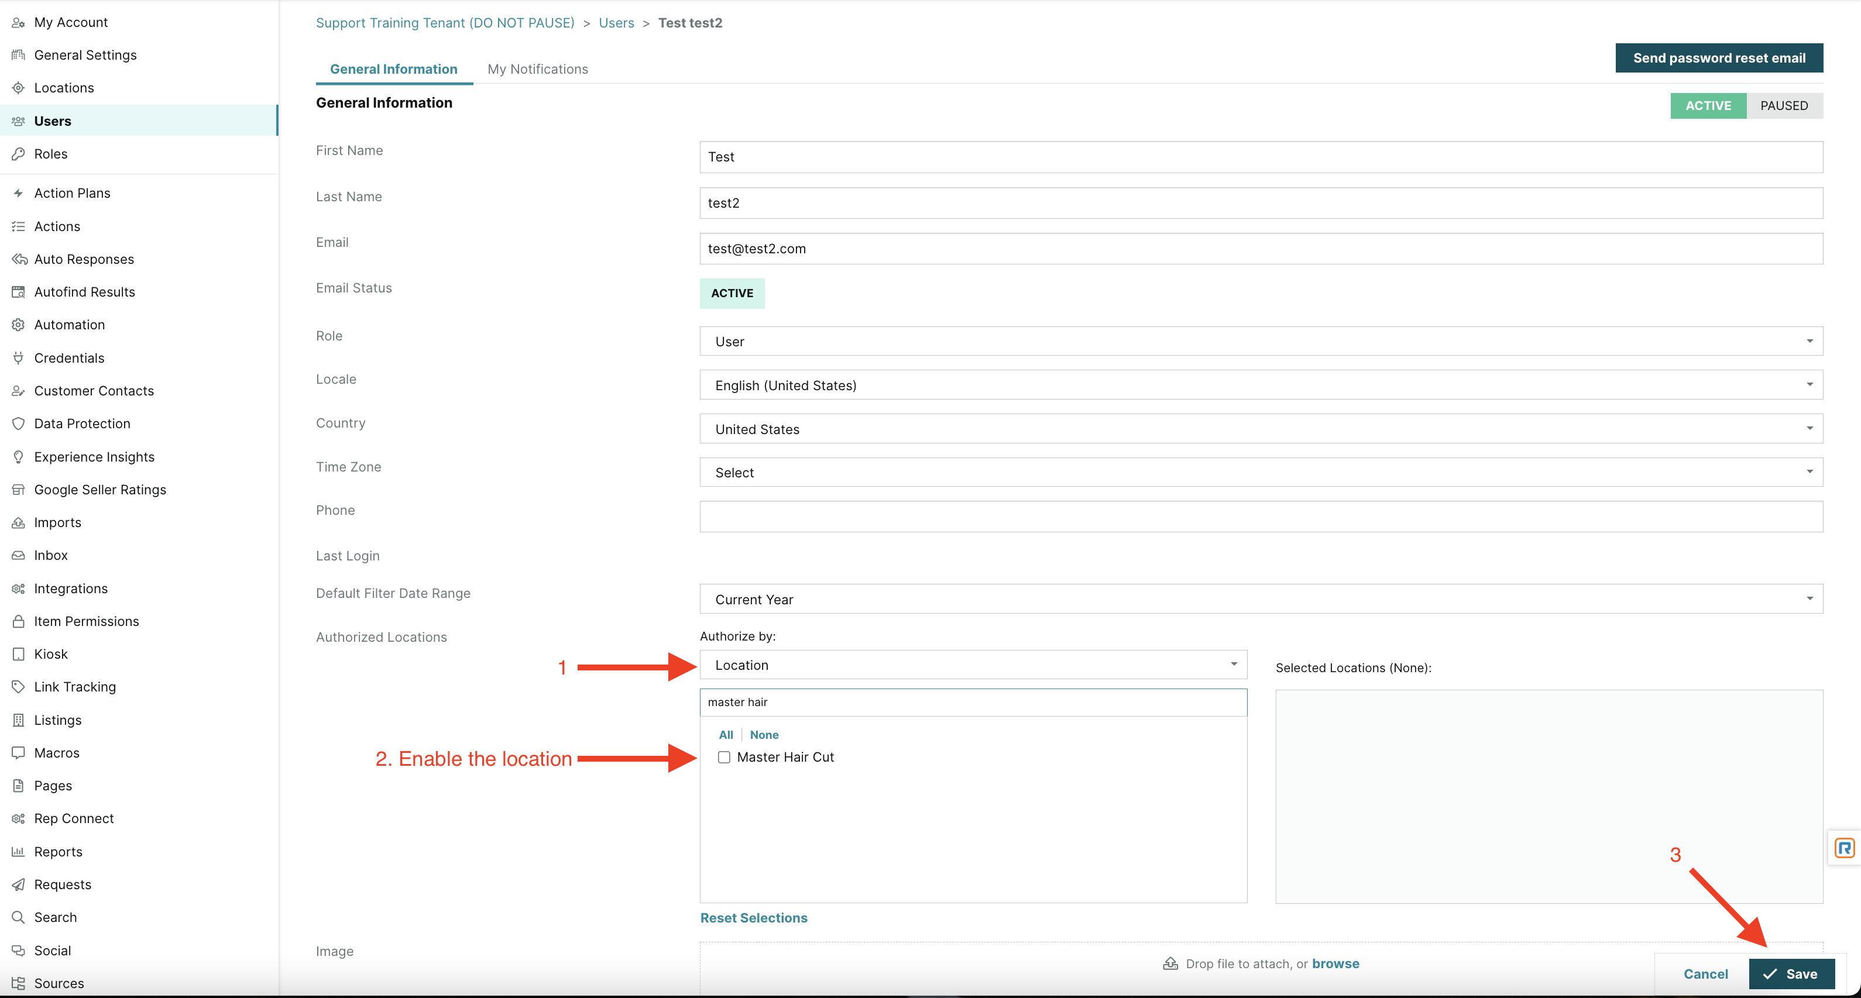Open Default Filter Date Range dropdown
Viewport: 1861px width, 998px height.
[x=1261, y=600]
